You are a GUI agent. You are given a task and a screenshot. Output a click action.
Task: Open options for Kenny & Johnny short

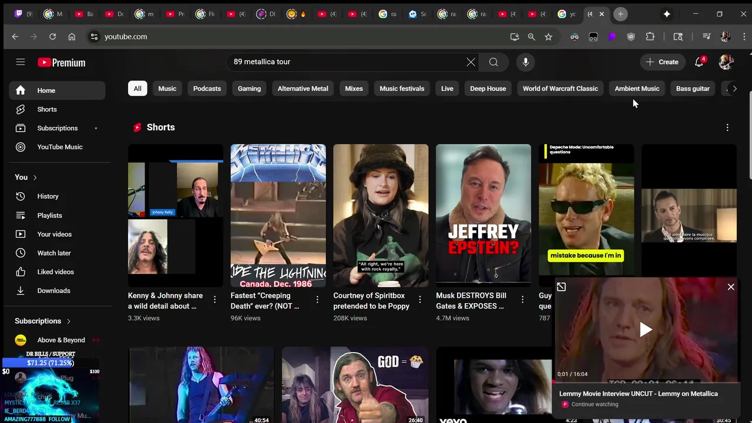click(x=214, y=300)
